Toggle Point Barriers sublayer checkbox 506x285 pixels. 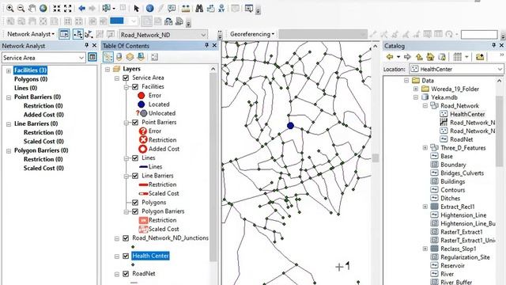pyautogui.click(x=135, y=123)
